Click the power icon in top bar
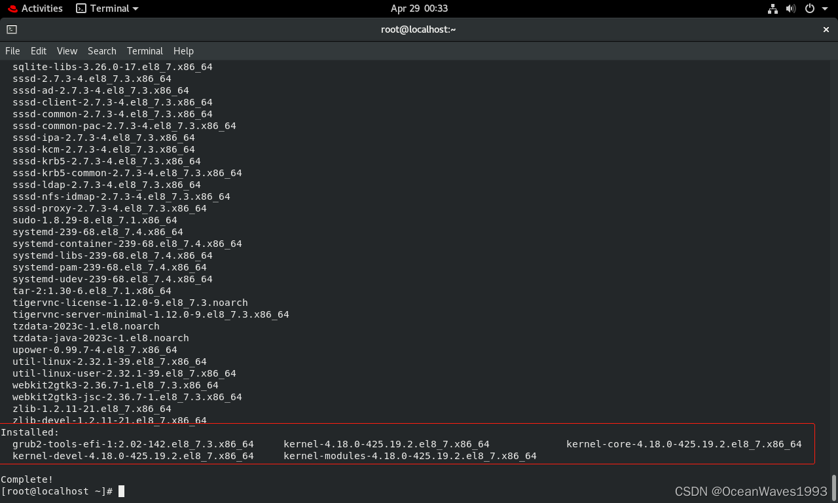 click(x=810, y=9)
